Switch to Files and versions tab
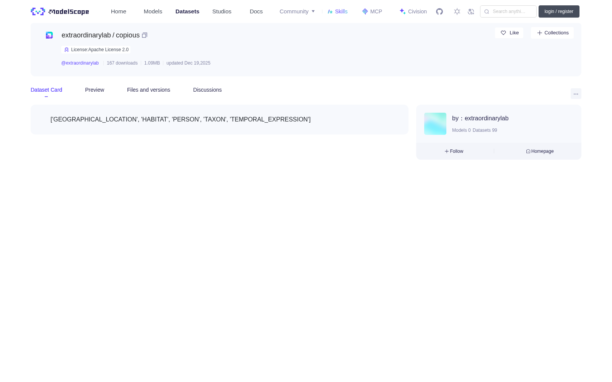 148,90
